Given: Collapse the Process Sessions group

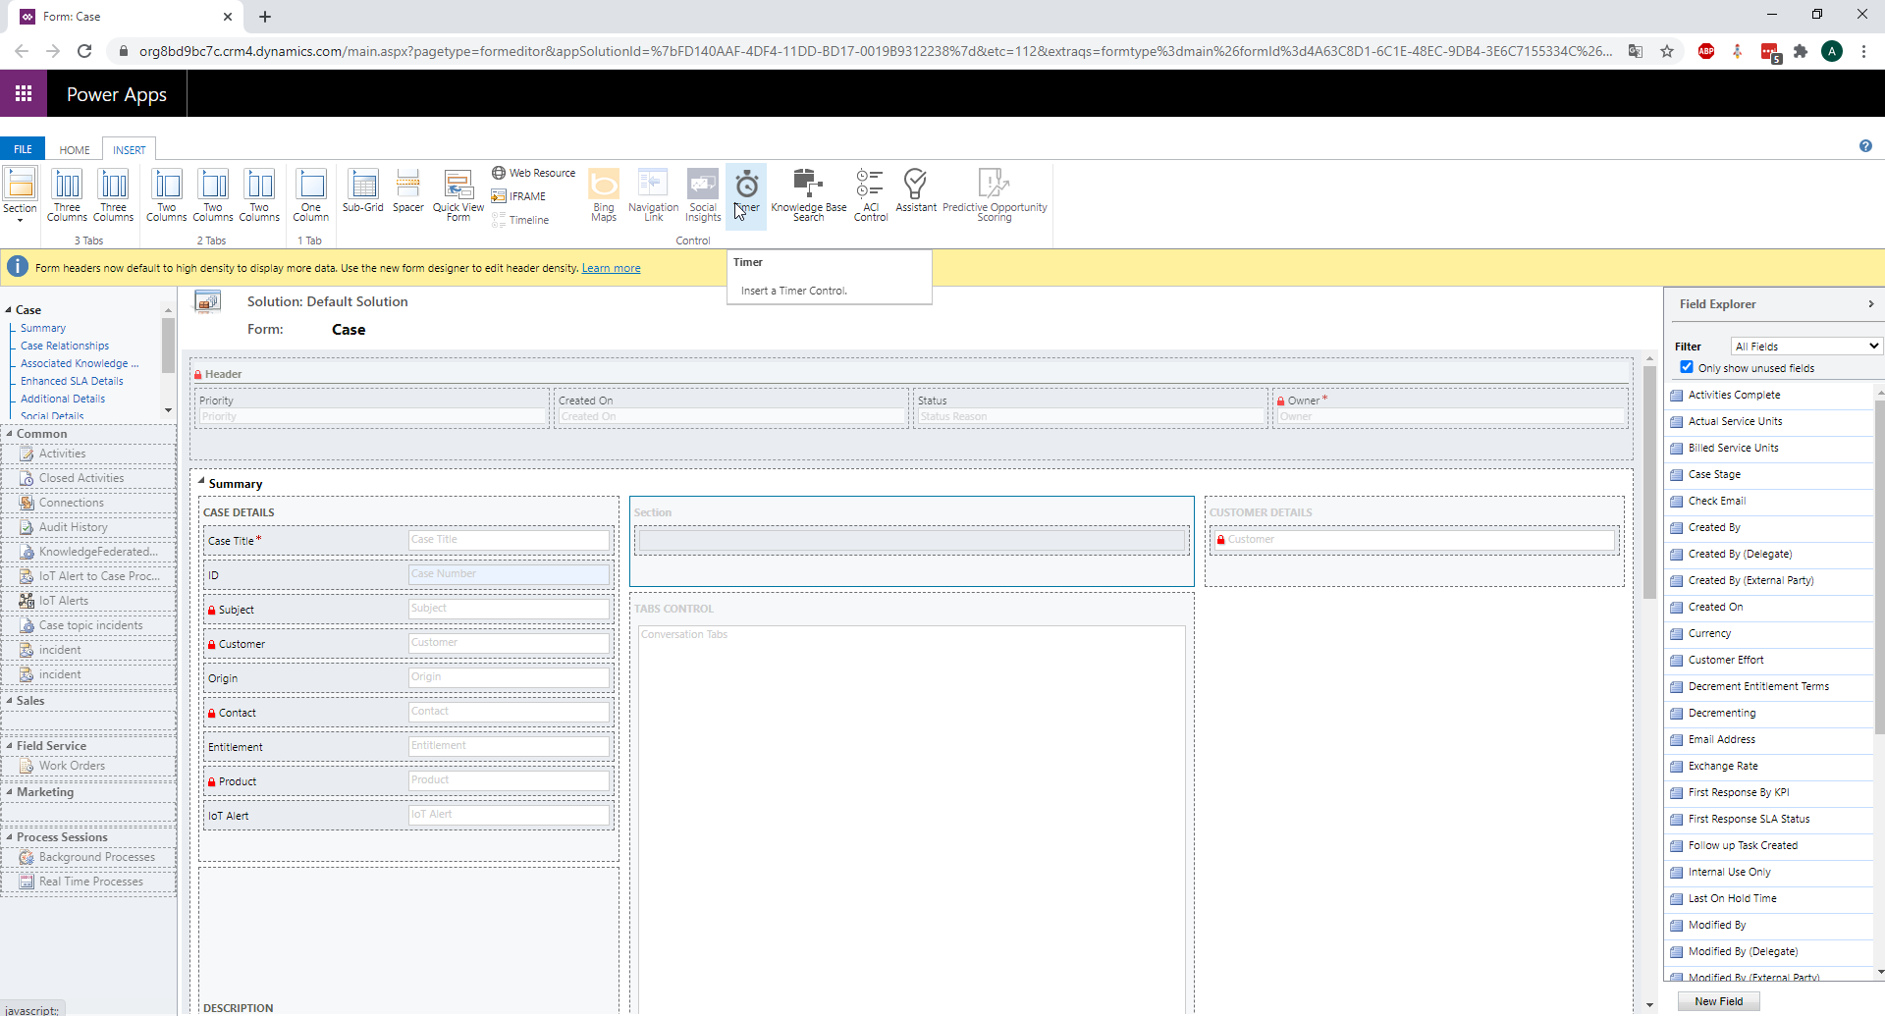Looking at the screenshot, I should point(9,837).
